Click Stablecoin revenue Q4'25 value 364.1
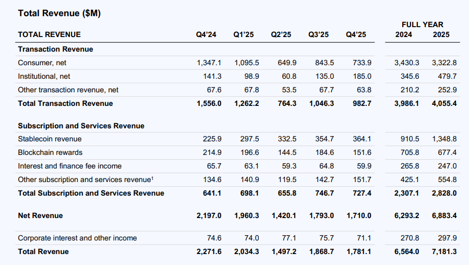The image size is (469, 265). 362,139
